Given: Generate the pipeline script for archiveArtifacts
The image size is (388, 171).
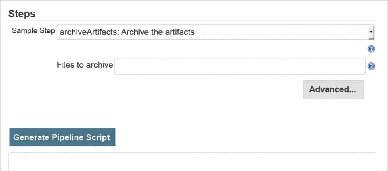Looking at the screenshot, I should [62, 137].
